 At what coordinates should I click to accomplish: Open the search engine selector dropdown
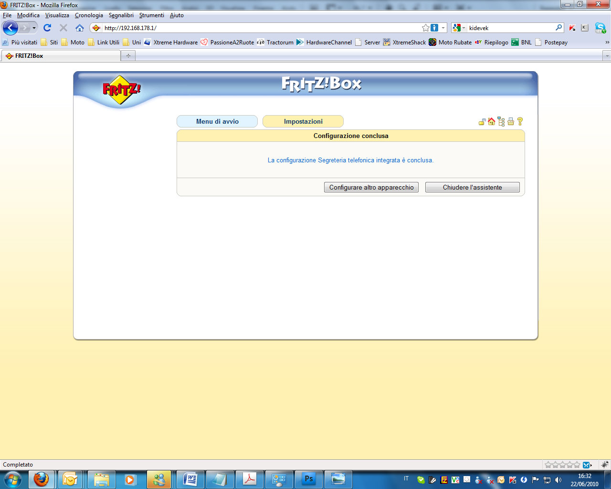[459, 28]
